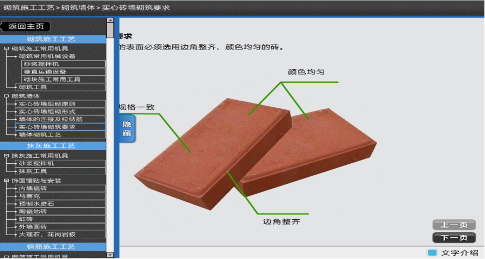This screenshot has width=485, height=259.
Task: Click the sidebar scroll-down arrow
Action: click(x=110, y=255)
